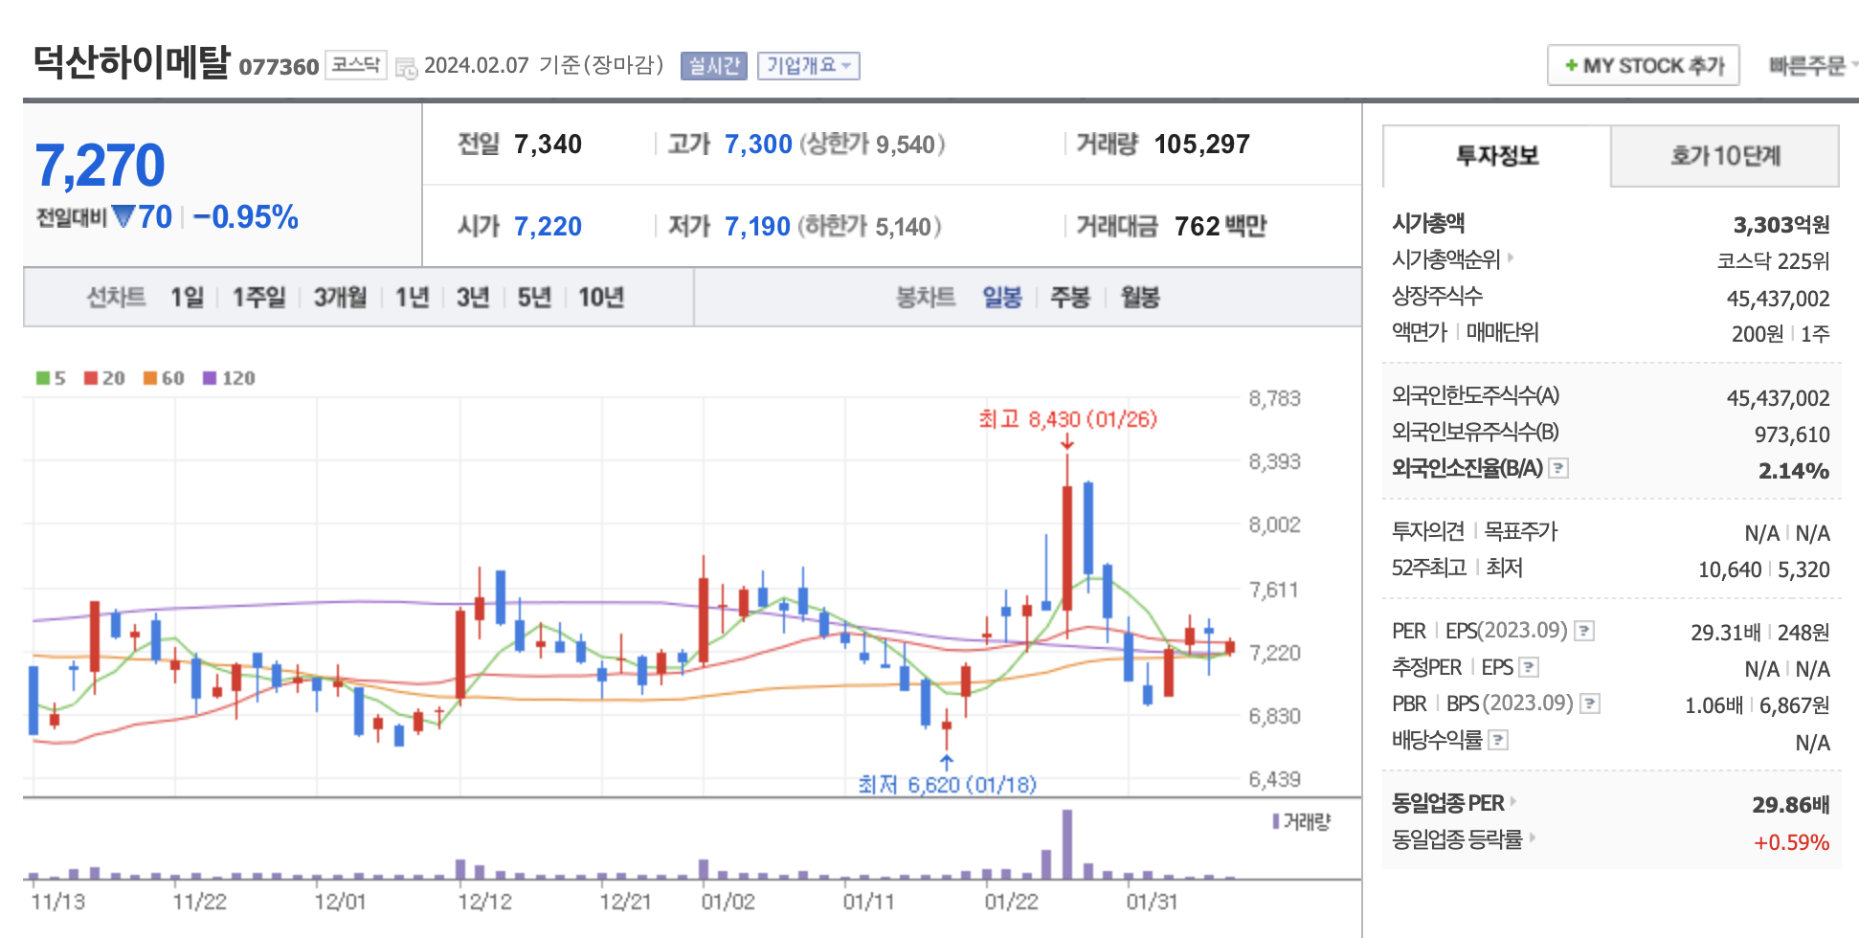
Task: Click the 외국인보유주식수(B) value 973,610
Action: coord(1792,435)
